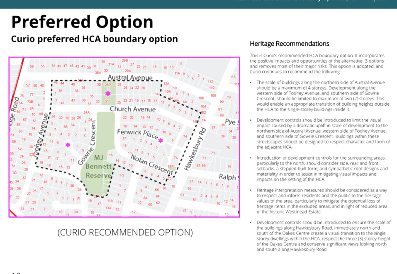
Task: Click the pink star in the cul-de-sac near Toohey Avenue
Action: [x=68, y=145]
